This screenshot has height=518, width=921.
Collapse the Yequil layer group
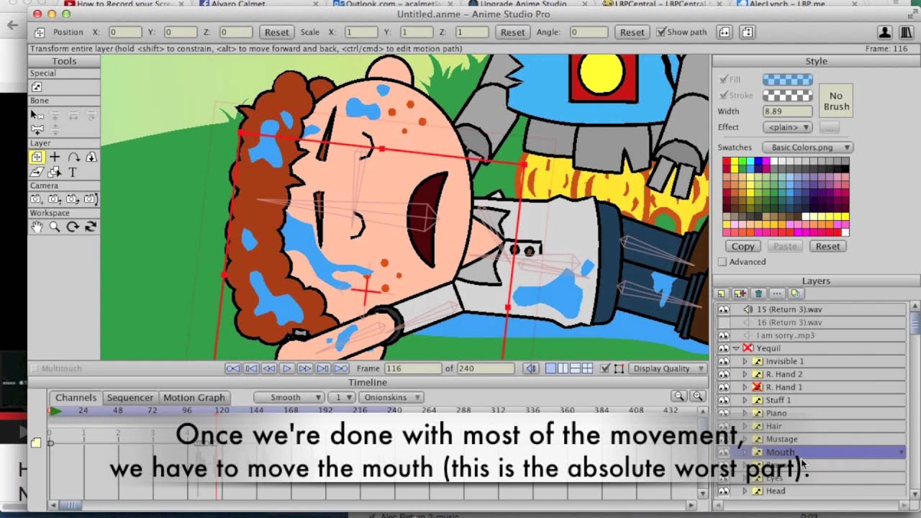(736, 348)
